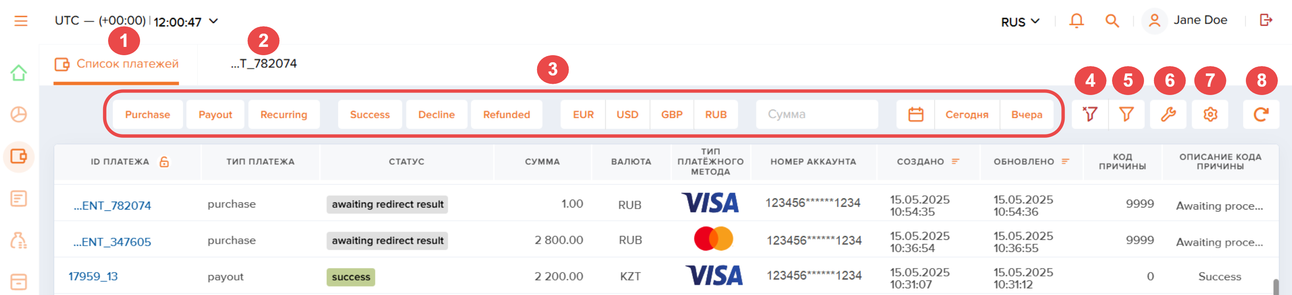Viewport: 1292px width, 295px height.
Task: Open the RUS language dropdown
Action: [x=1020, y=22]
